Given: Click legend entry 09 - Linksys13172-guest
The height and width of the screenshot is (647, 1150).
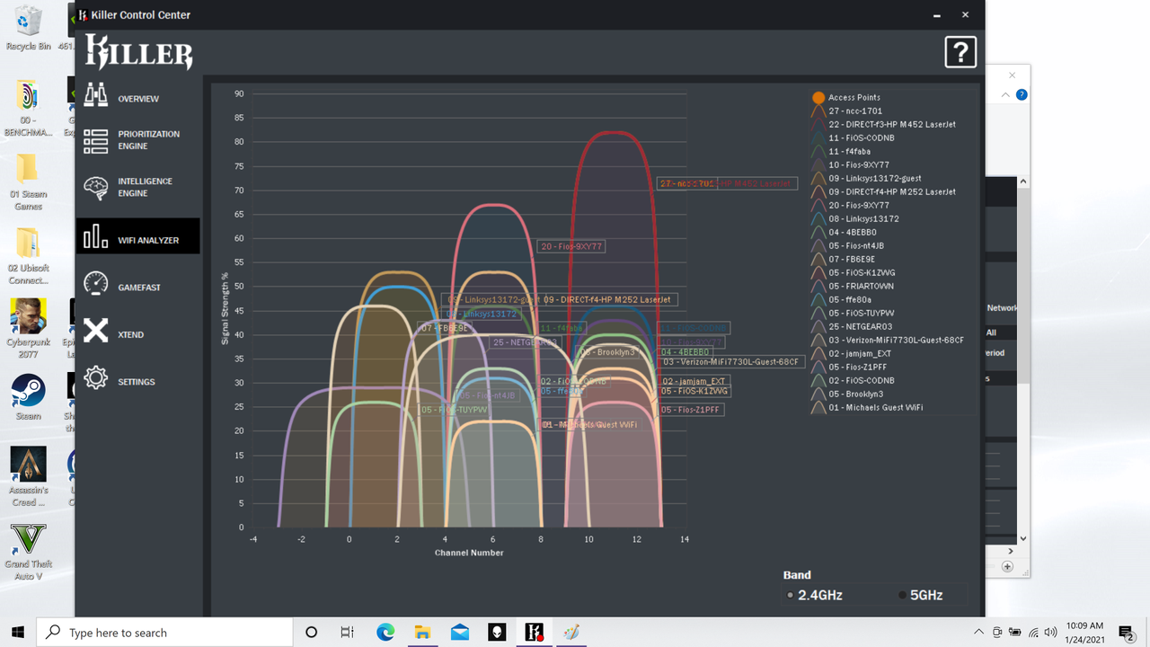Looking at the screenshot, I should click(875, 179).
